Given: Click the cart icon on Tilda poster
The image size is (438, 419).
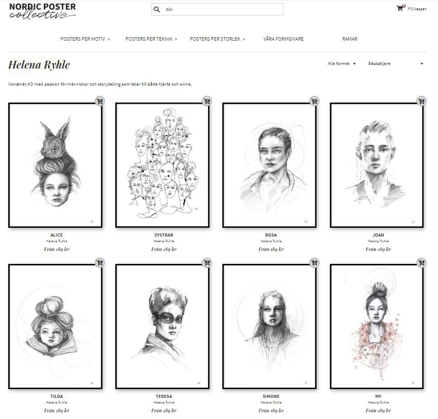Looking at the screenshot, I should [100, 263].
